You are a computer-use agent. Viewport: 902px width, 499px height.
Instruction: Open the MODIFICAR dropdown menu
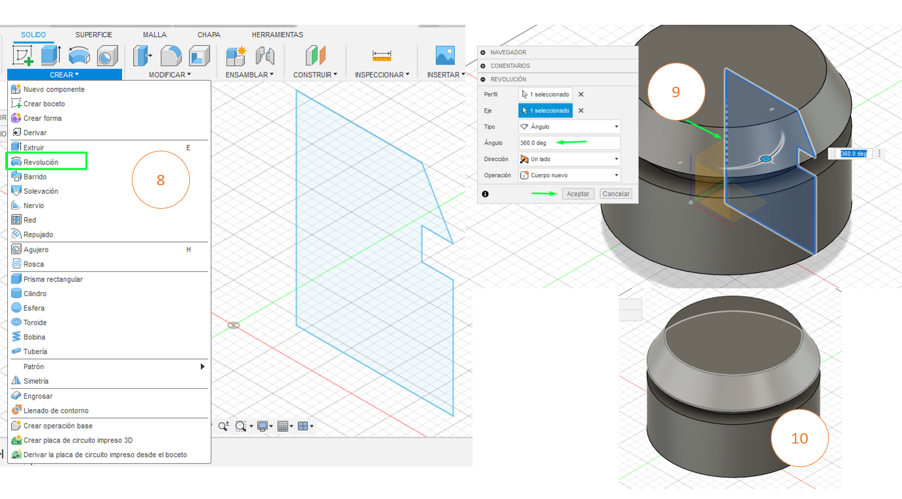pyautogui.click(x=170, y=75)
